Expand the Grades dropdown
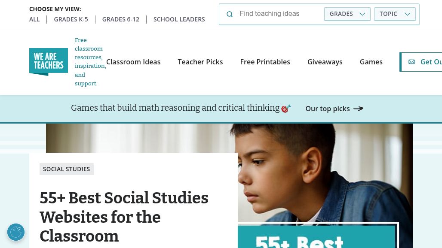 [347, 14]
